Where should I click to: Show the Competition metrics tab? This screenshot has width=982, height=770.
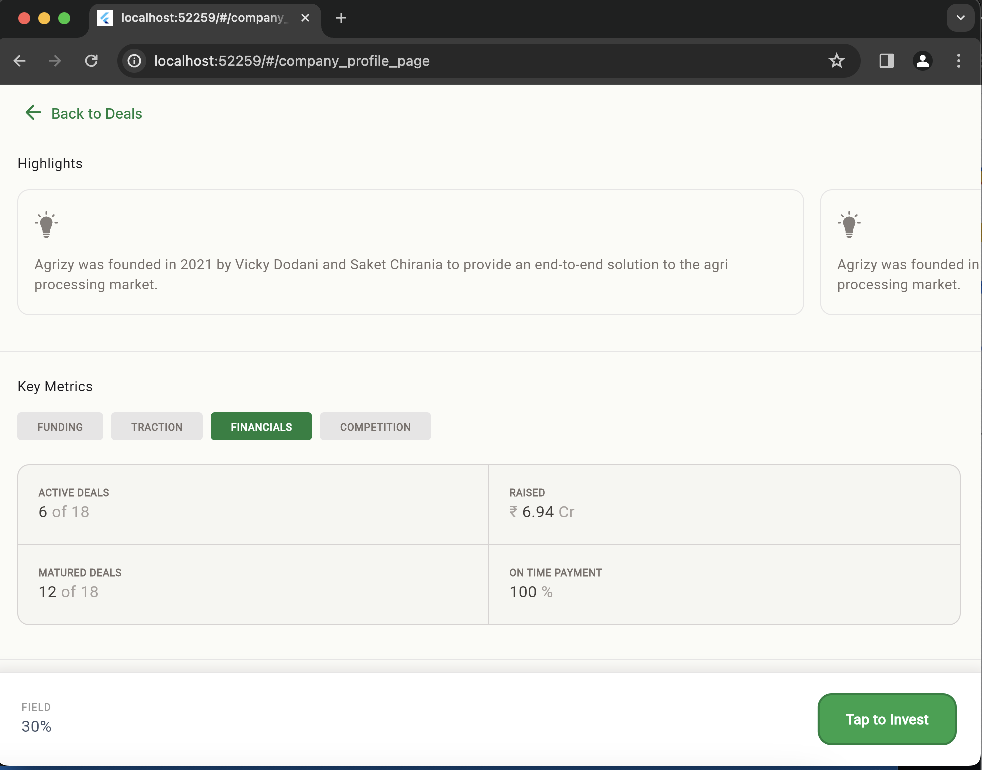[x=375, y=427]
